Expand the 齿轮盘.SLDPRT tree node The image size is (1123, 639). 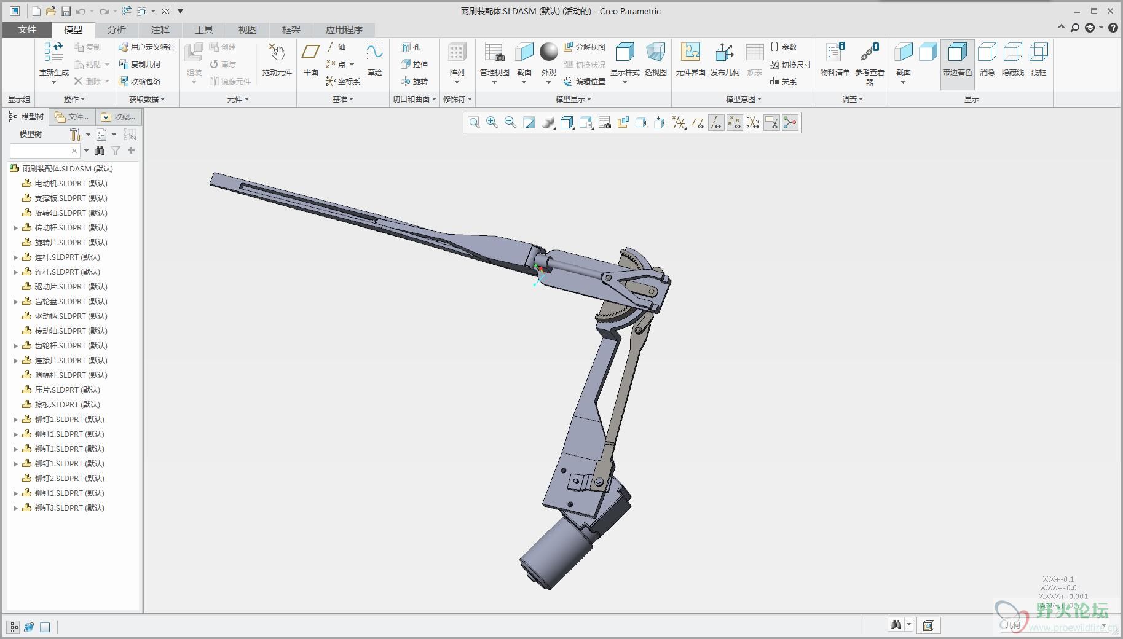click(16, 302)
